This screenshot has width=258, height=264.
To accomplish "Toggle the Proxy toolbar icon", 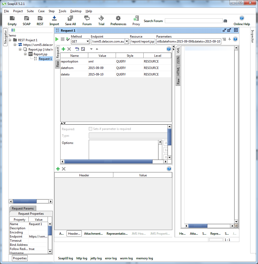I will 136,18.
